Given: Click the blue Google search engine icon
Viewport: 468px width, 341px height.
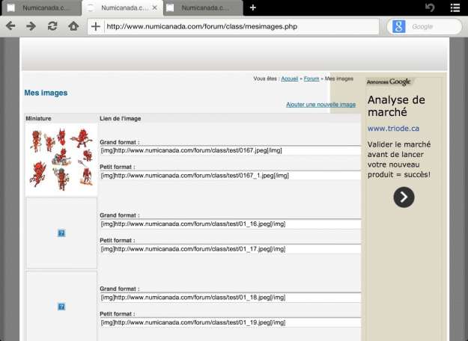Looking at the screenshot, I should coord(399,26).
